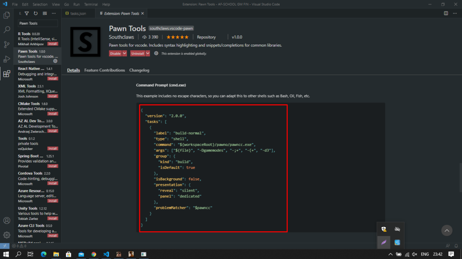Image resolution: width=462 pixels, height=259 pixels.
Task: Install the XML Tools extension
Action: [53, 96]
